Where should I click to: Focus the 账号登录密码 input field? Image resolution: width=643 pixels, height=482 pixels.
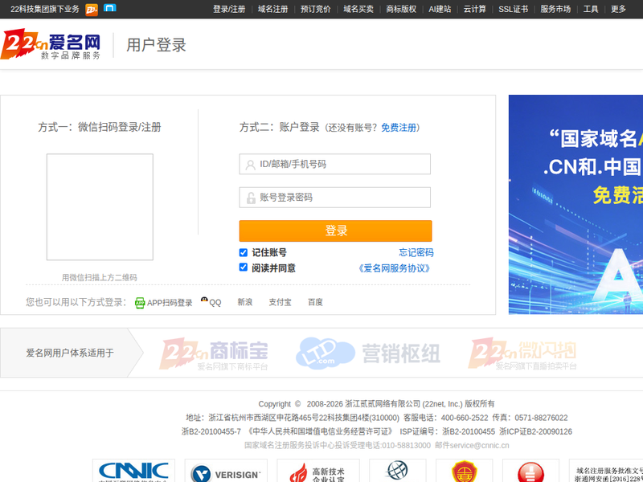pyautogui.click(x=334, y=198)
